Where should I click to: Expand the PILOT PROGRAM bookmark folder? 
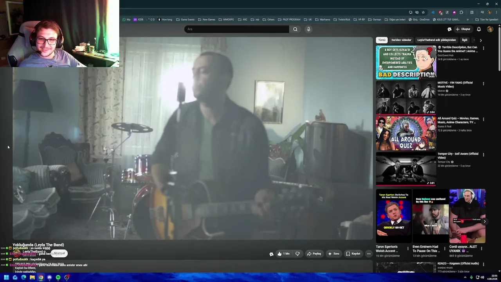289,20
